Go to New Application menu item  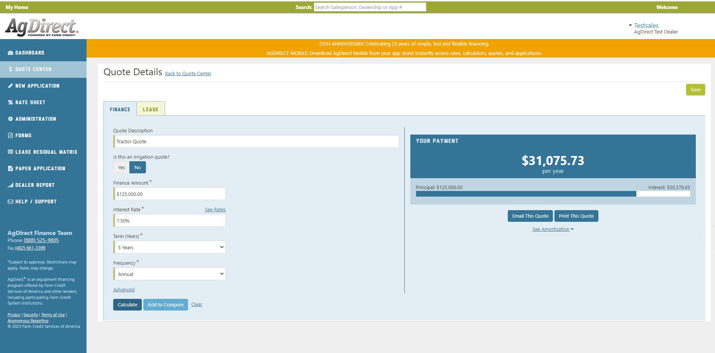pos(43,86)
